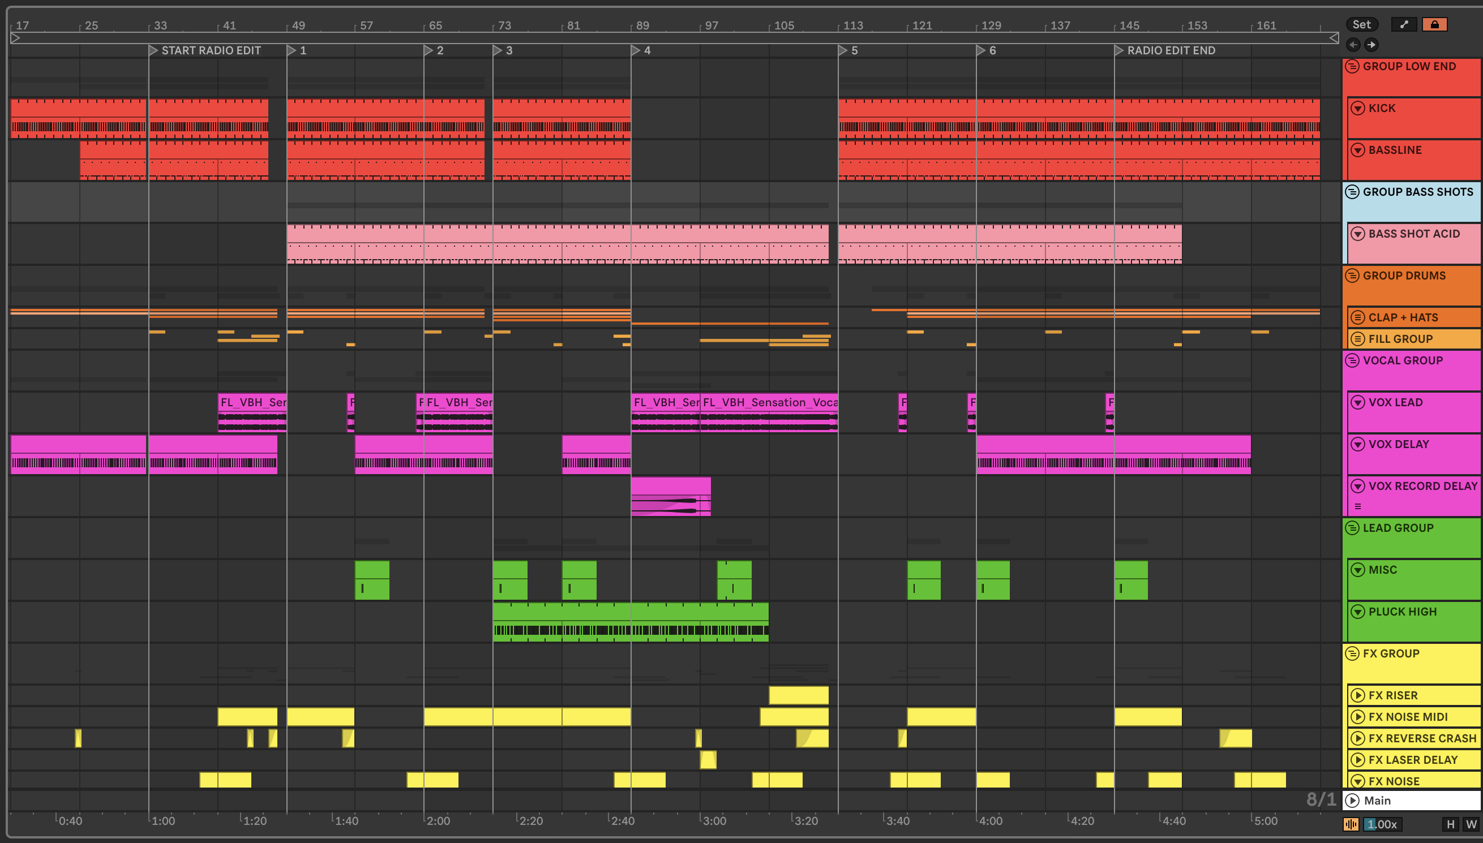Collapse the KICK track
The image size is (1483, 843).
click(1357, 108)
